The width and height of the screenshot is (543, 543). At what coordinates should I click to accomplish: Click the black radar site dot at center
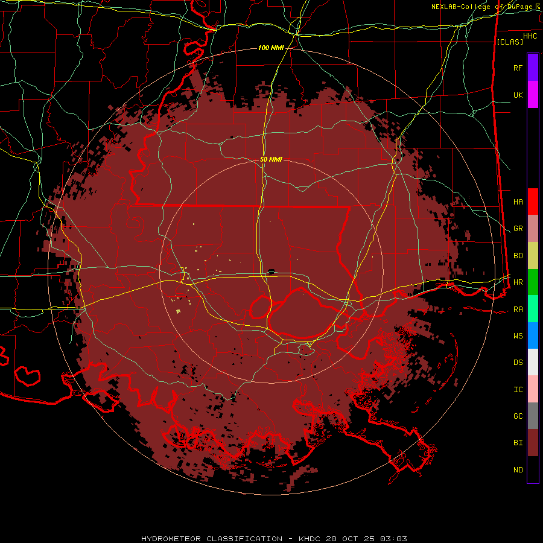(x=271, y=272)
